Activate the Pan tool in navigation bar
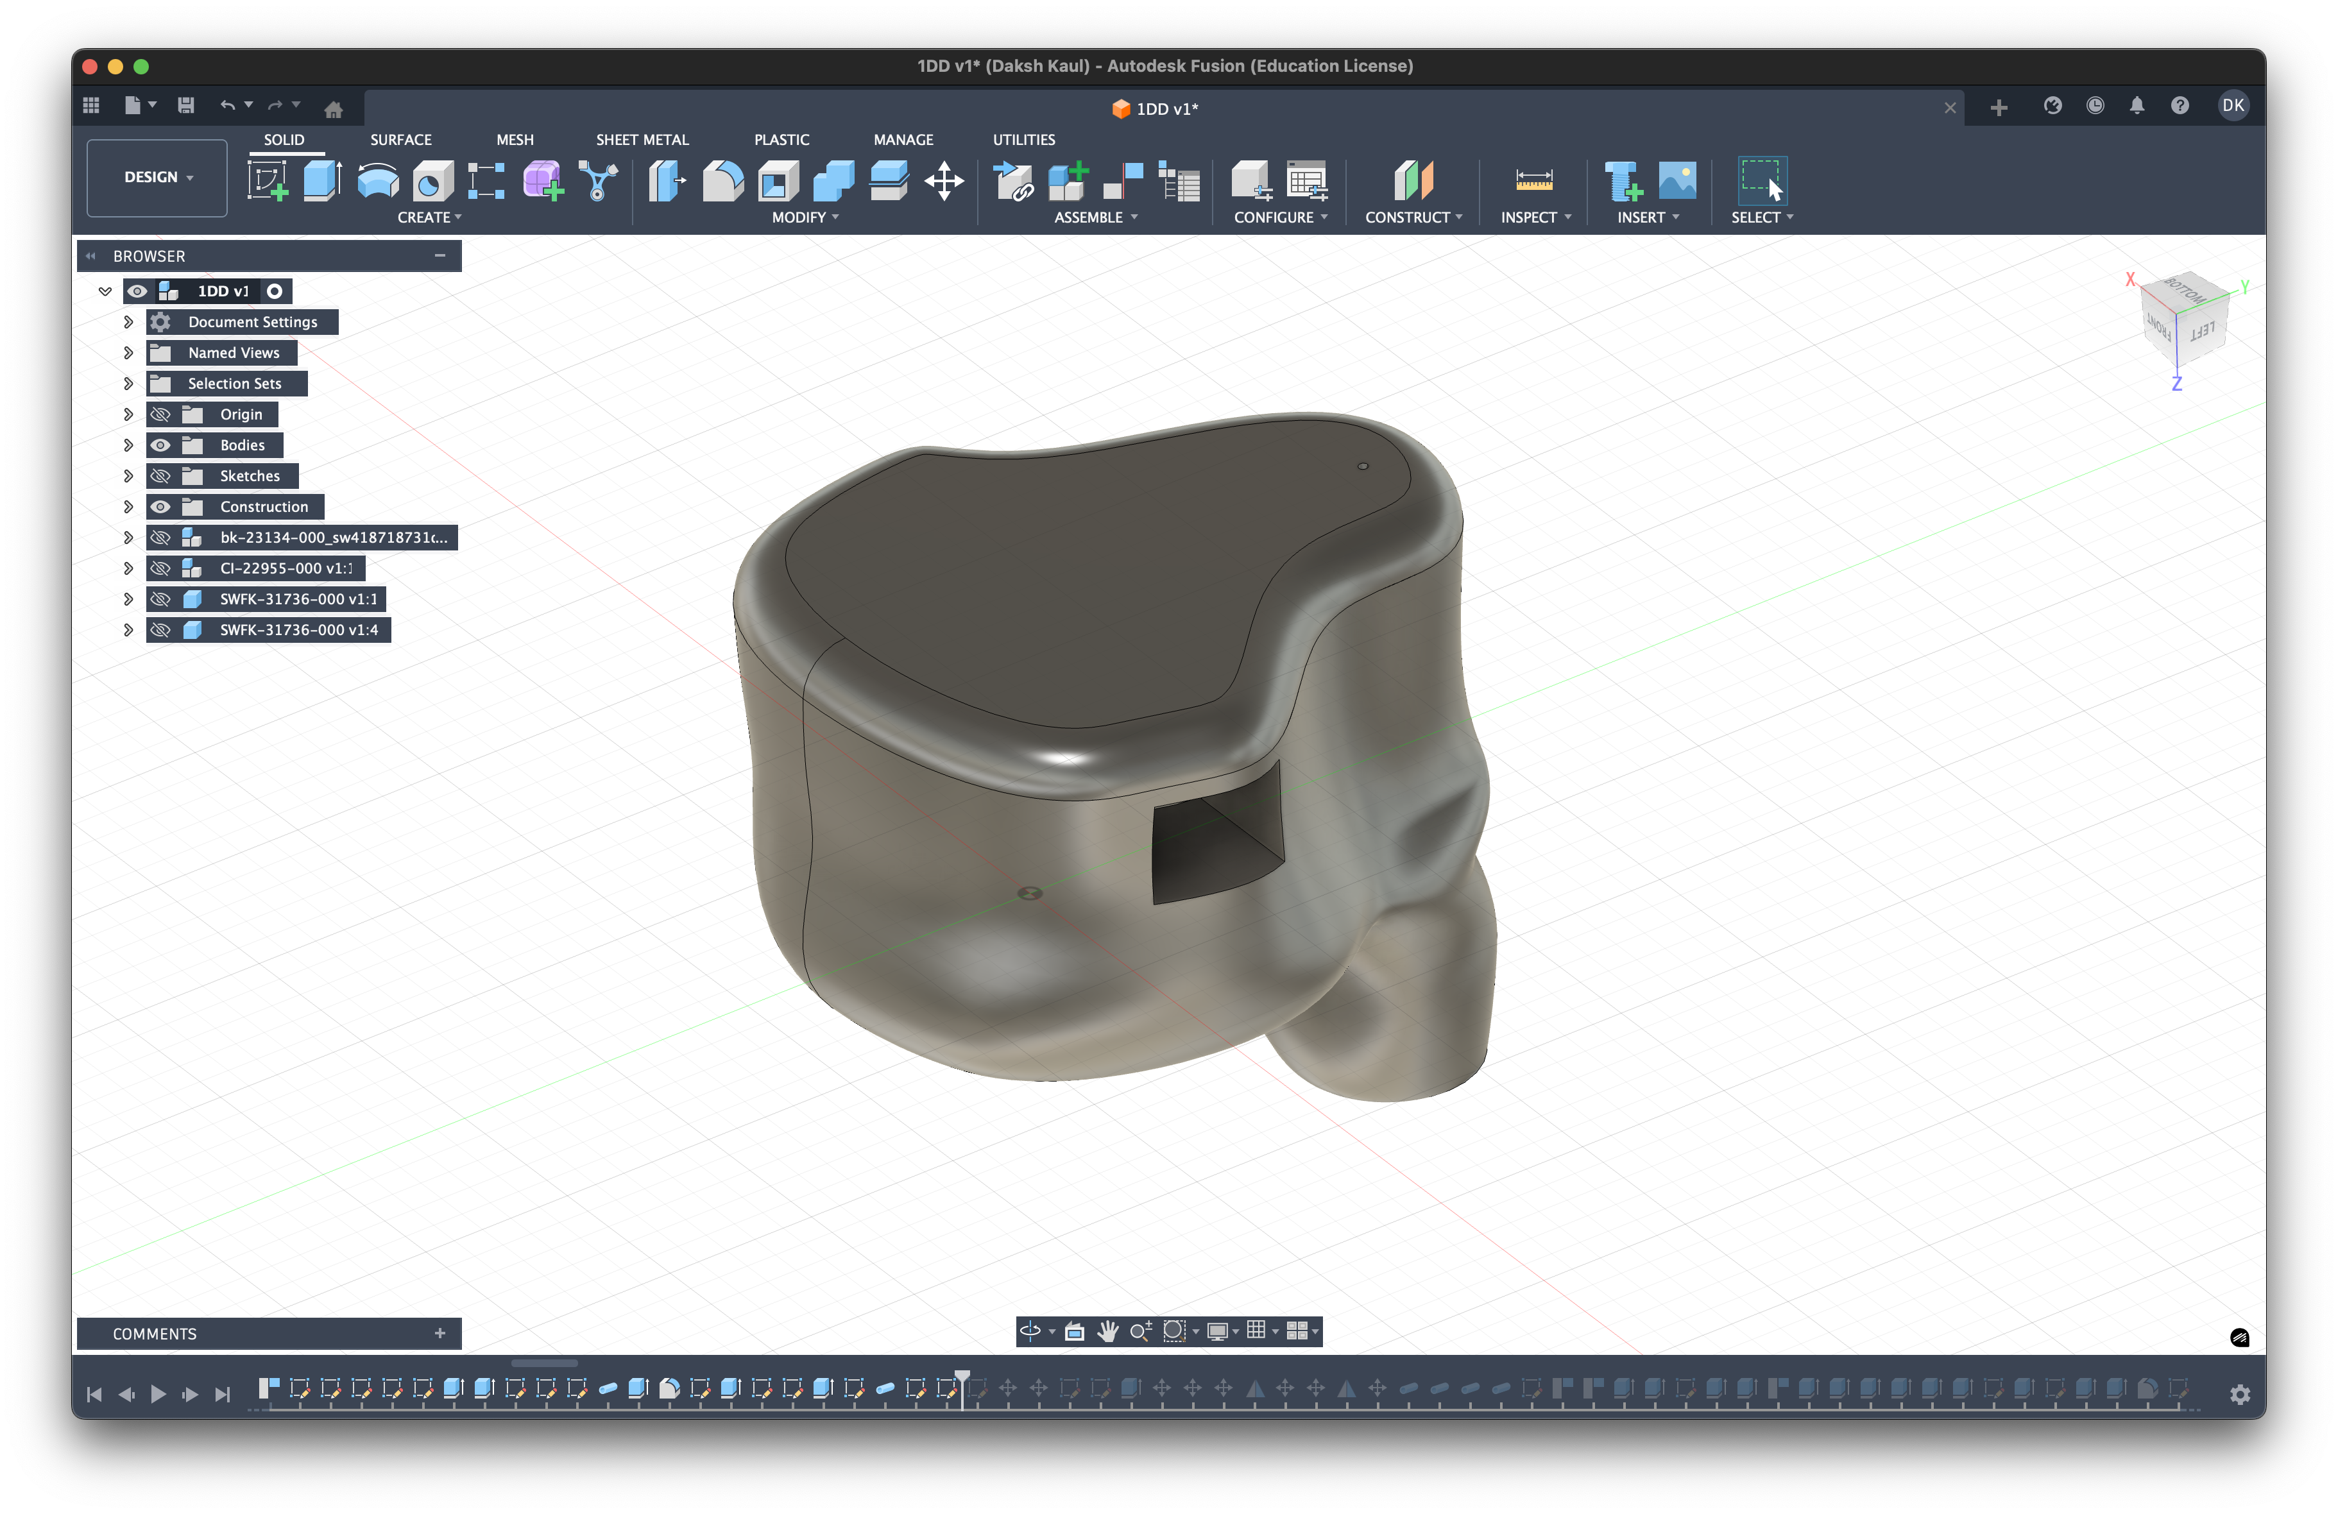 tap(1108, 1331)
